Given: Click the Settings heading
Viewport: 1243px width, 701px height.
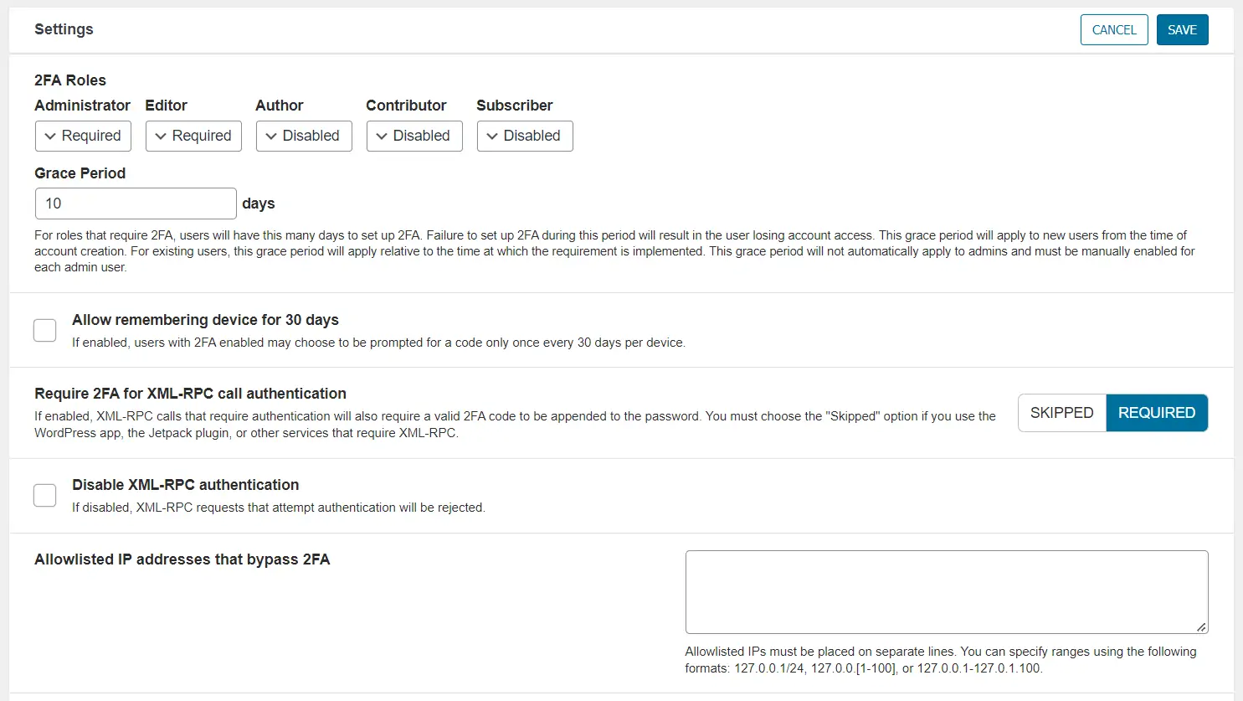Looking at the screenshot, I should 64,29.
